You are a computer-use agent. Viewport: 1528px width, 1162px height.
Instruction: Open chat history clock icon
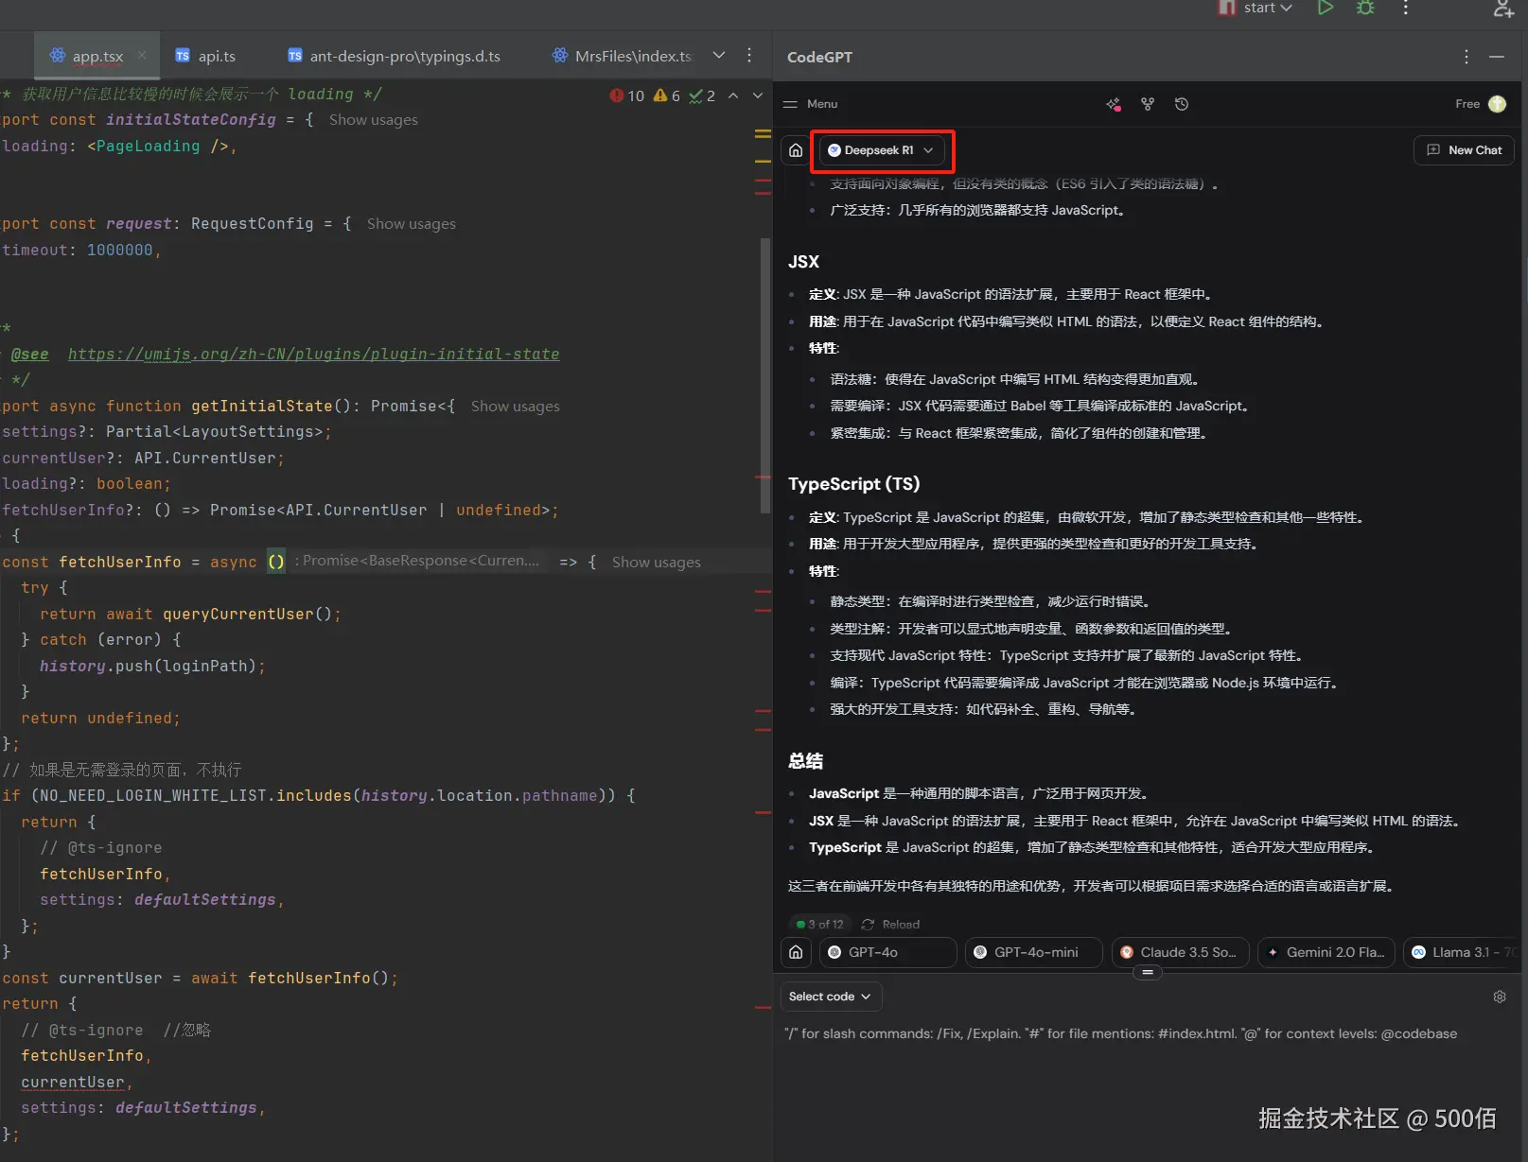coord(1182,104)
